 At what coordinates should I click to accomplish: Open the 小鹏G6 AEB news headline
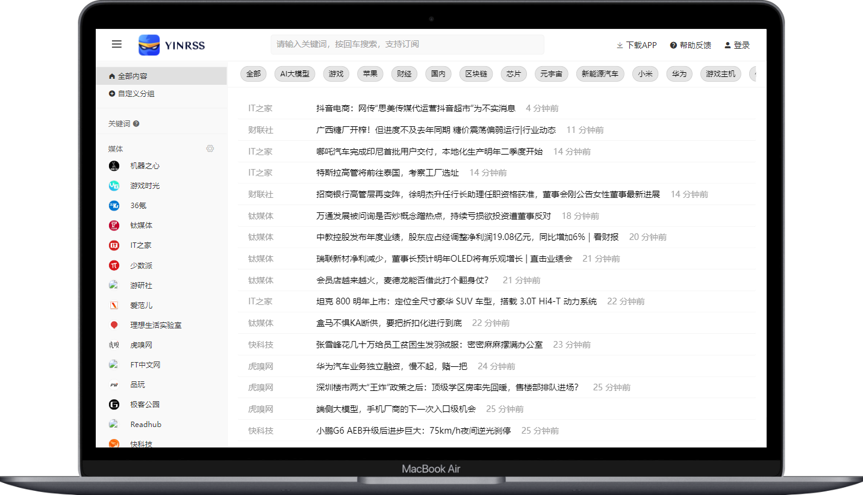click(414, 431)
